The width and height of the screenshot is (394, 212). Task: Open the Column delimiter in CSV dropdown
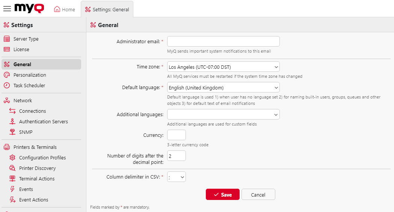pos(176,177)
